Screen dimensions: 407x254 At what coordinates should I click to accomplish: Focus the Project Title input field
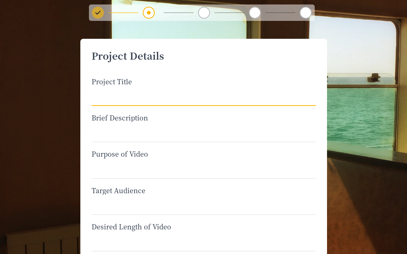203,97
